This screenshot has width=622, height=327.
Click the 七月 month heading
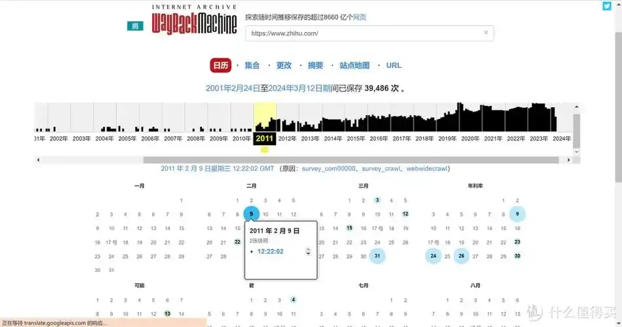pyautogui.click(x=363, y=285)
